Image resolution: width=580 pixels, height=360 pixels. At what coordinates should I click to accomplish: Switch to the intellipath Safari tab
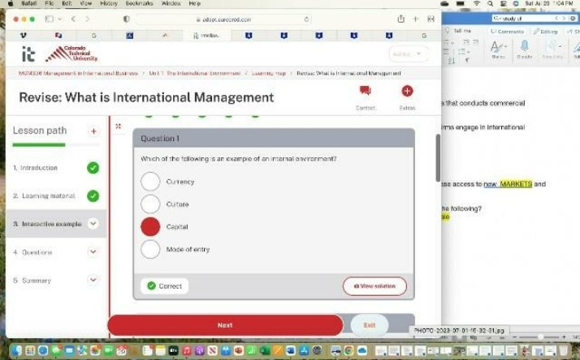[207, 36]
